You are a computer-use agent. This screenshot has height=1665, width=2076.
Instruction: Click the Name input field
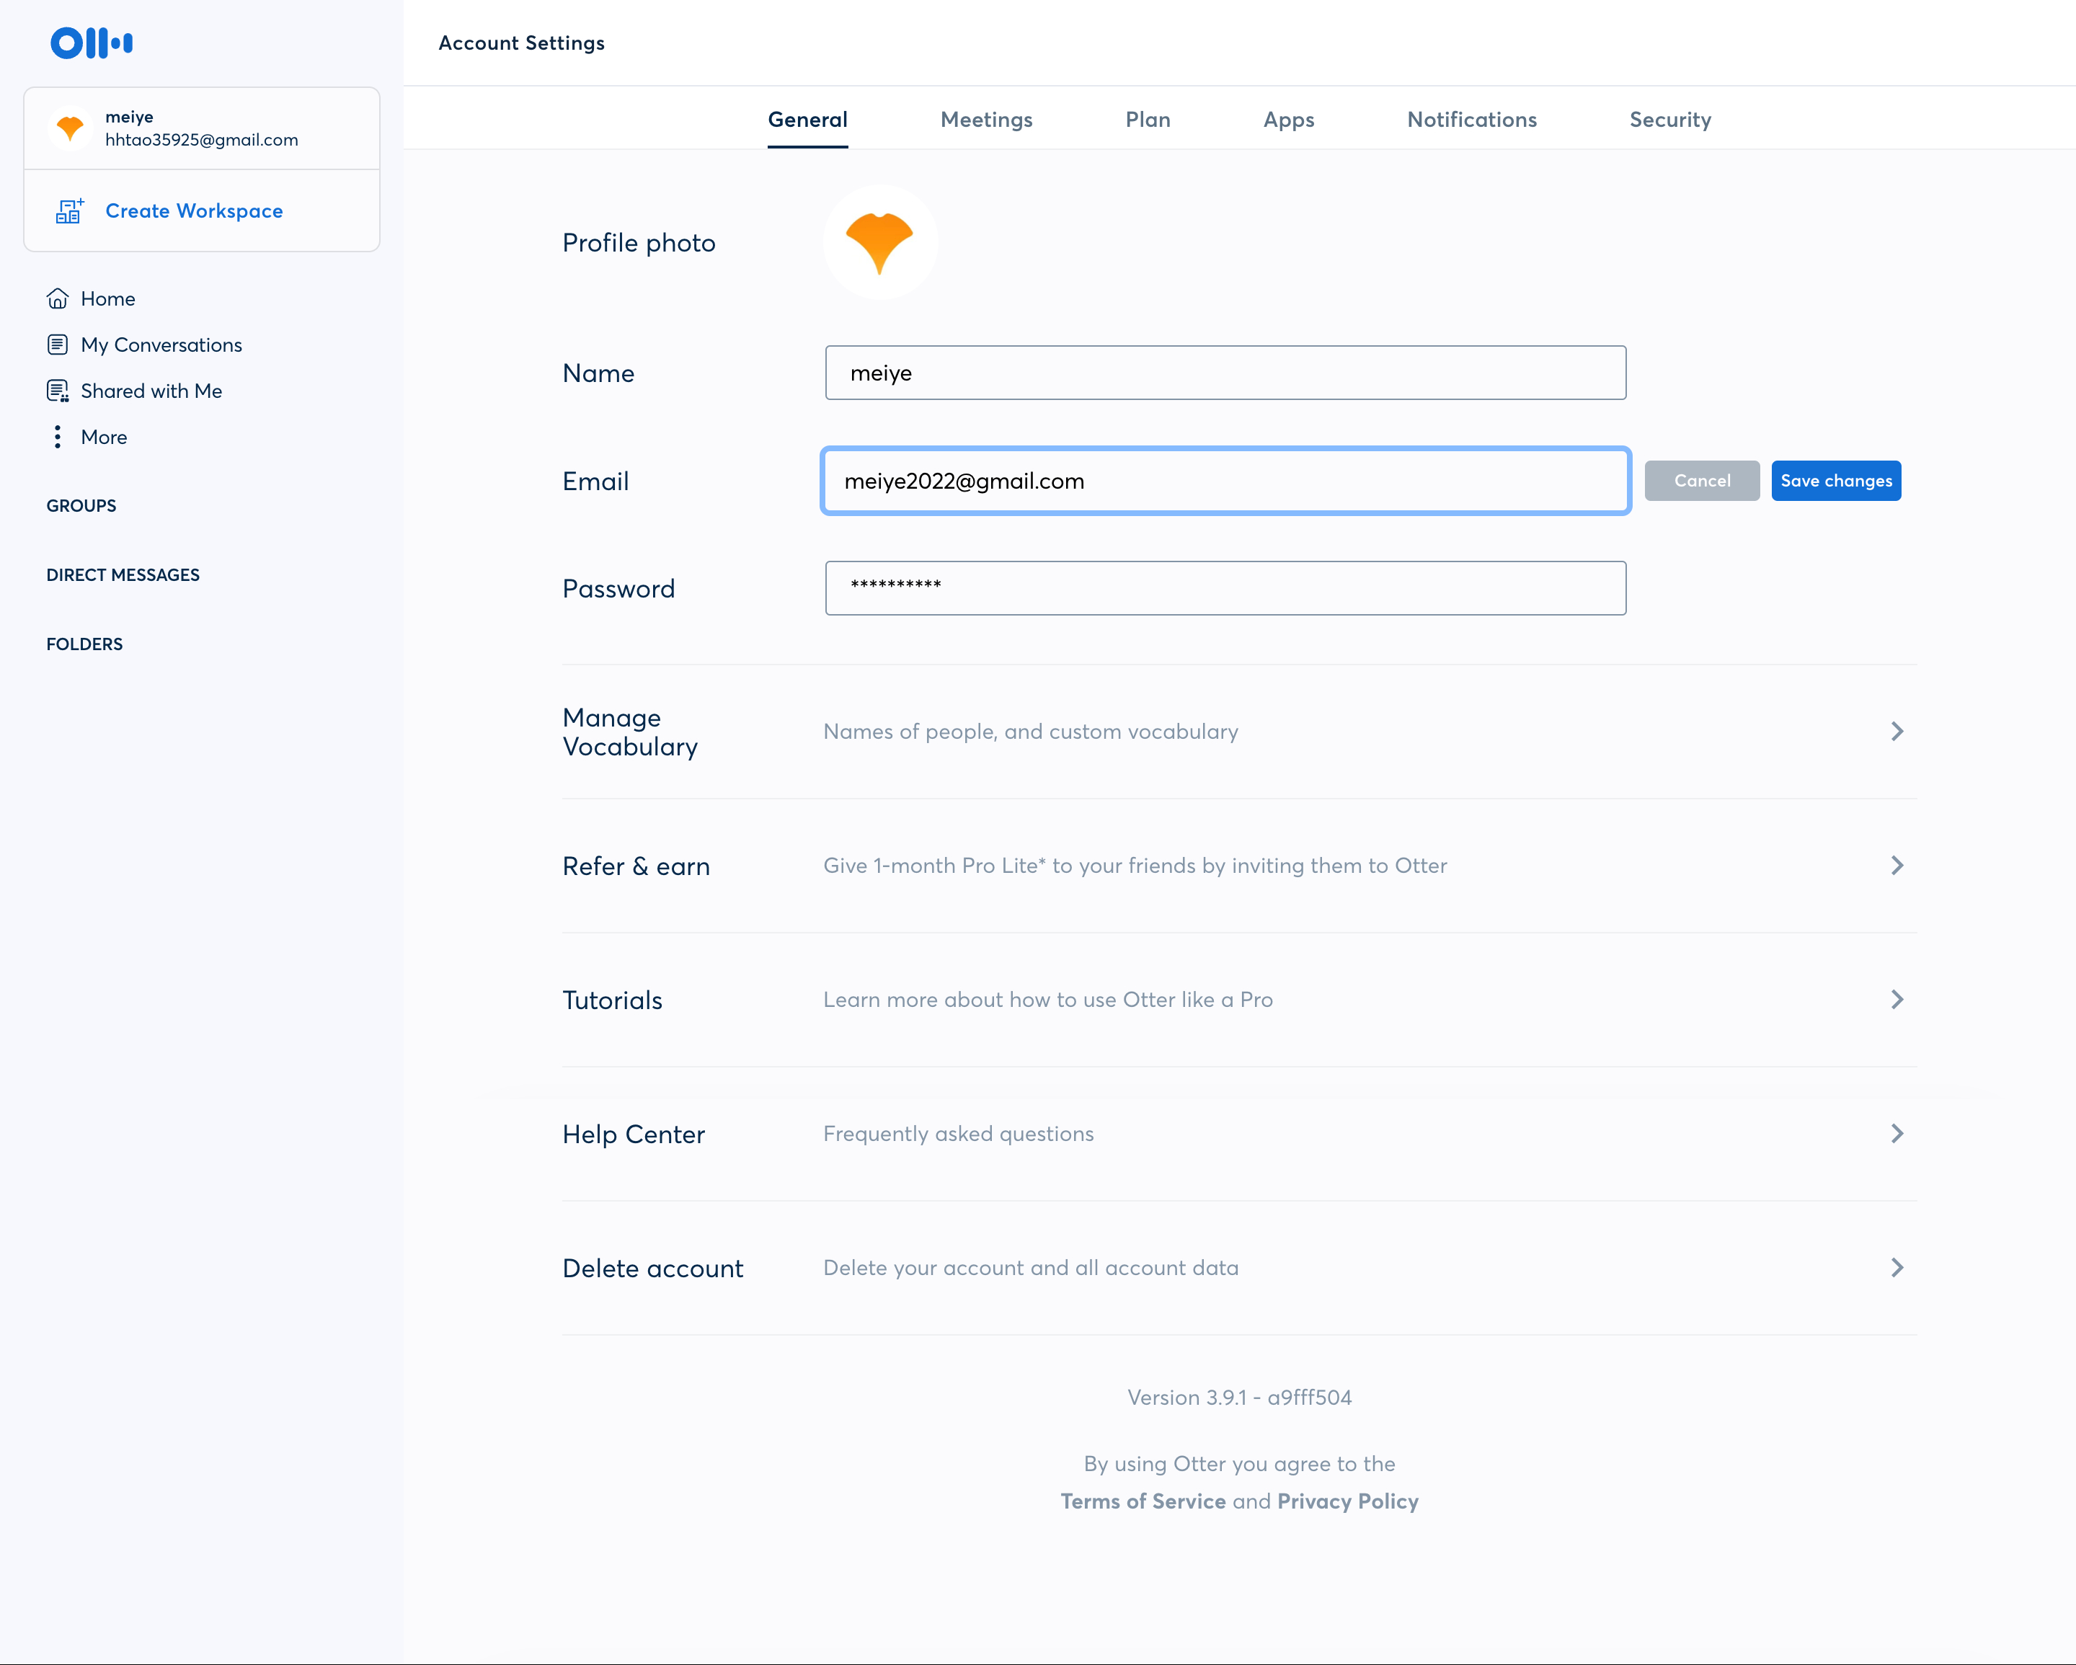tap(1225, 373)
